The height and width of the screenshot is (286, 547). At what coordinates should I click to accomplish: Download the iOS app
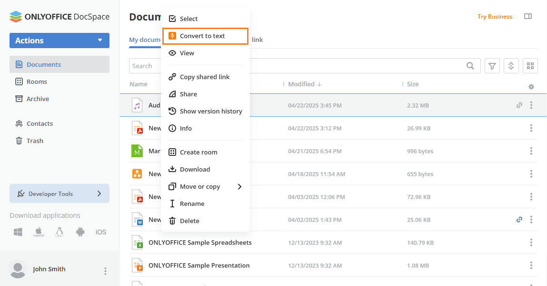[x=101, y=232]
